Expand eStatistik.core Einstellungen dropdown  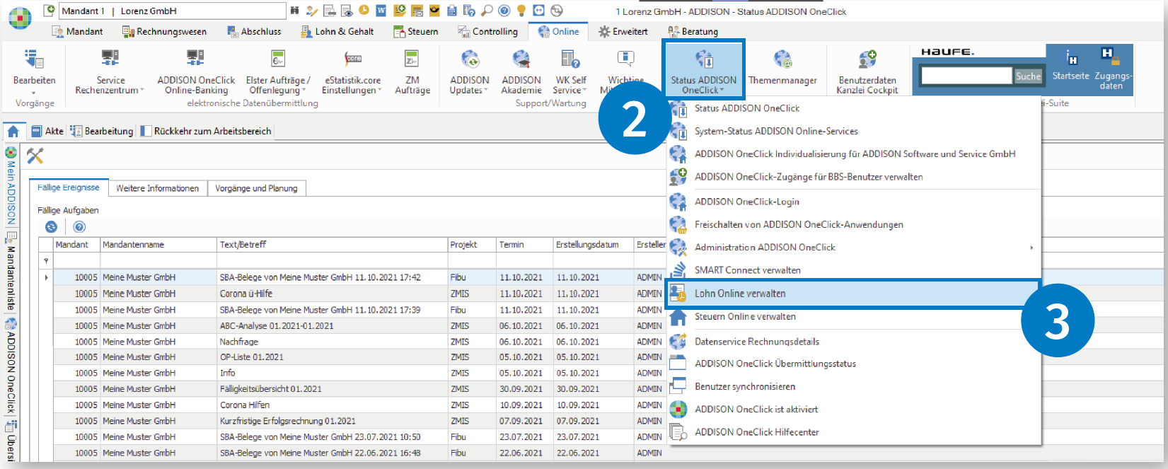click(x=352, y=71)
